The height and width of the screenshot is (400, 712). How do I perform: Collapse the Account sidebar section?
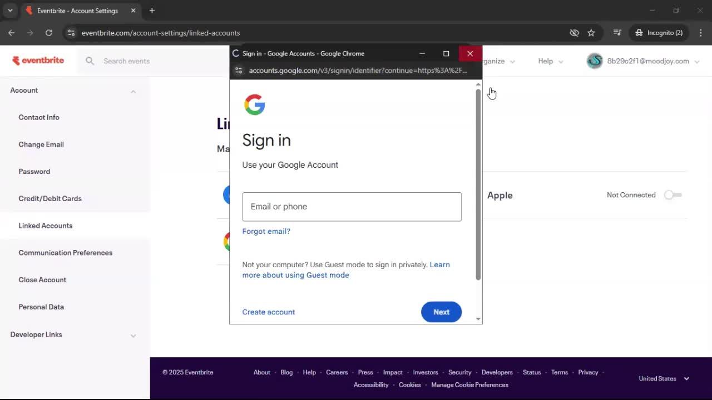[x=133, y=91]
